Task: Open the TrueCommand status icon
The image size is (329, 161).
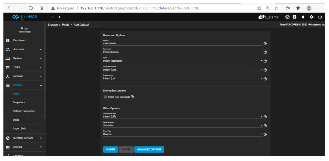Action: 287,17
